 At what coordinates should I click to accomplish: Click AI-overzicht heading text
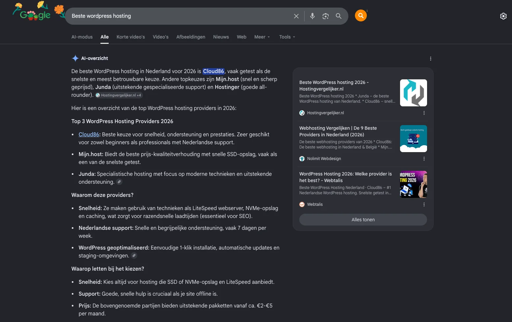click(x=94, y=58)
